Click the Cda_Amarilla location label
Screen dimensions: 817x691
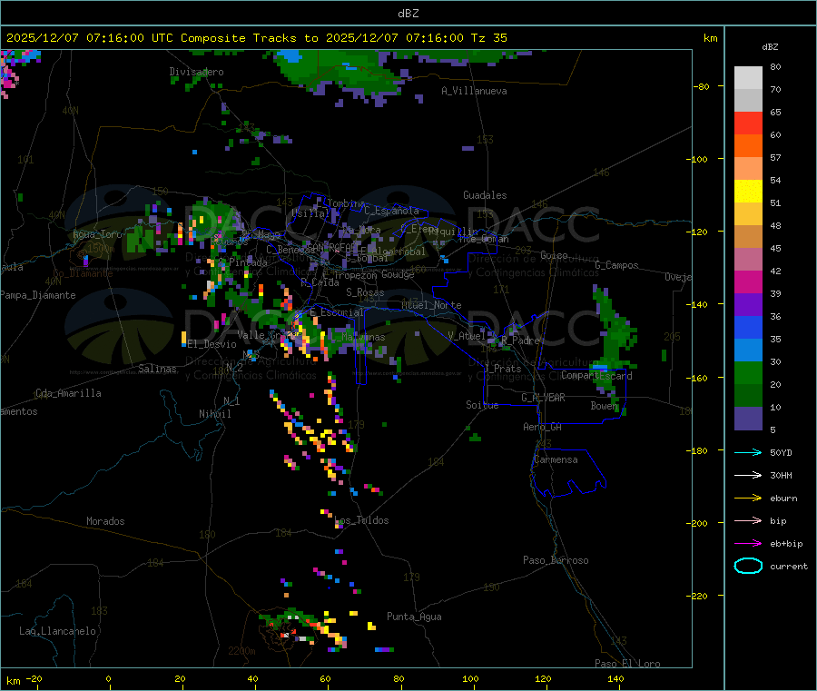(x=68, y=393)
